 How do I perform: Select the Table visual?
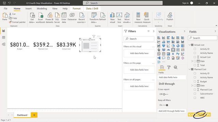pyautogui.click(x=163, y=54)
